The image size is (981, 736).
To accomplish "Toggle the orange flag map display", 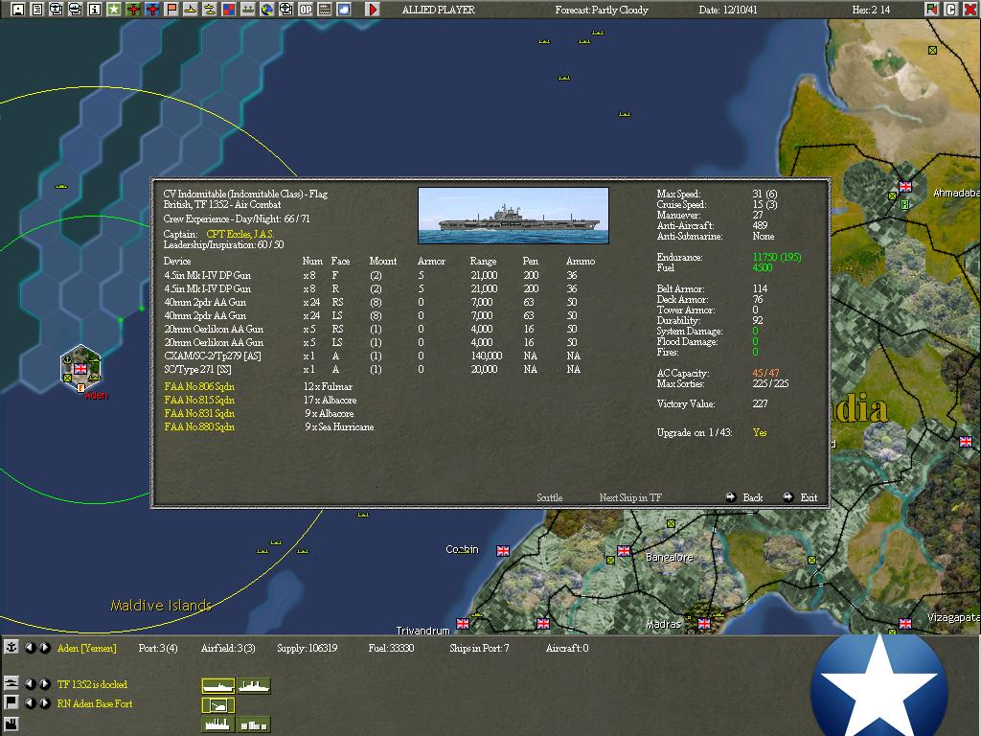I will [171, 10].
